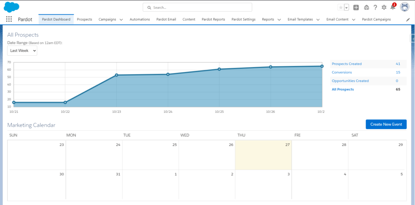Open the Notifications bell icon

[x=393, y=7]
